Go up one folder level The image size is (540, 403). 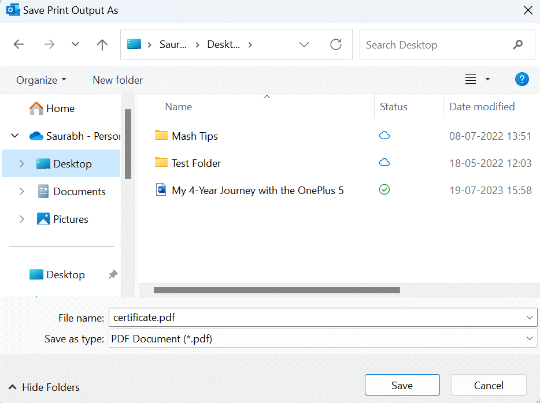tap(102, 44)
